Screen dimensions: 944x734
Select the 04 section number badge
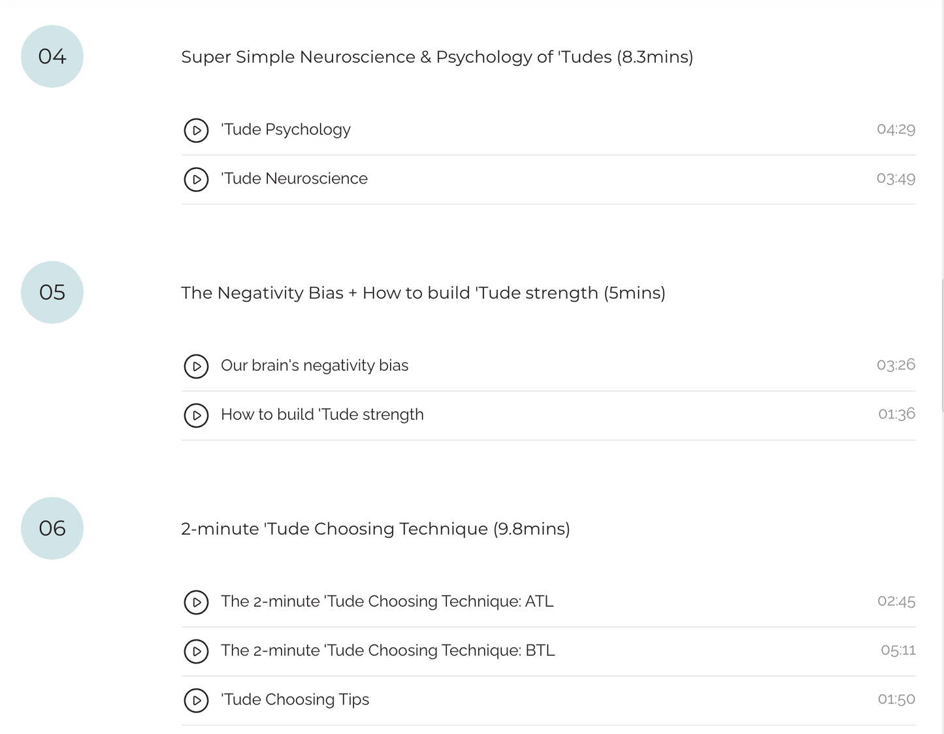pos(52,56)
